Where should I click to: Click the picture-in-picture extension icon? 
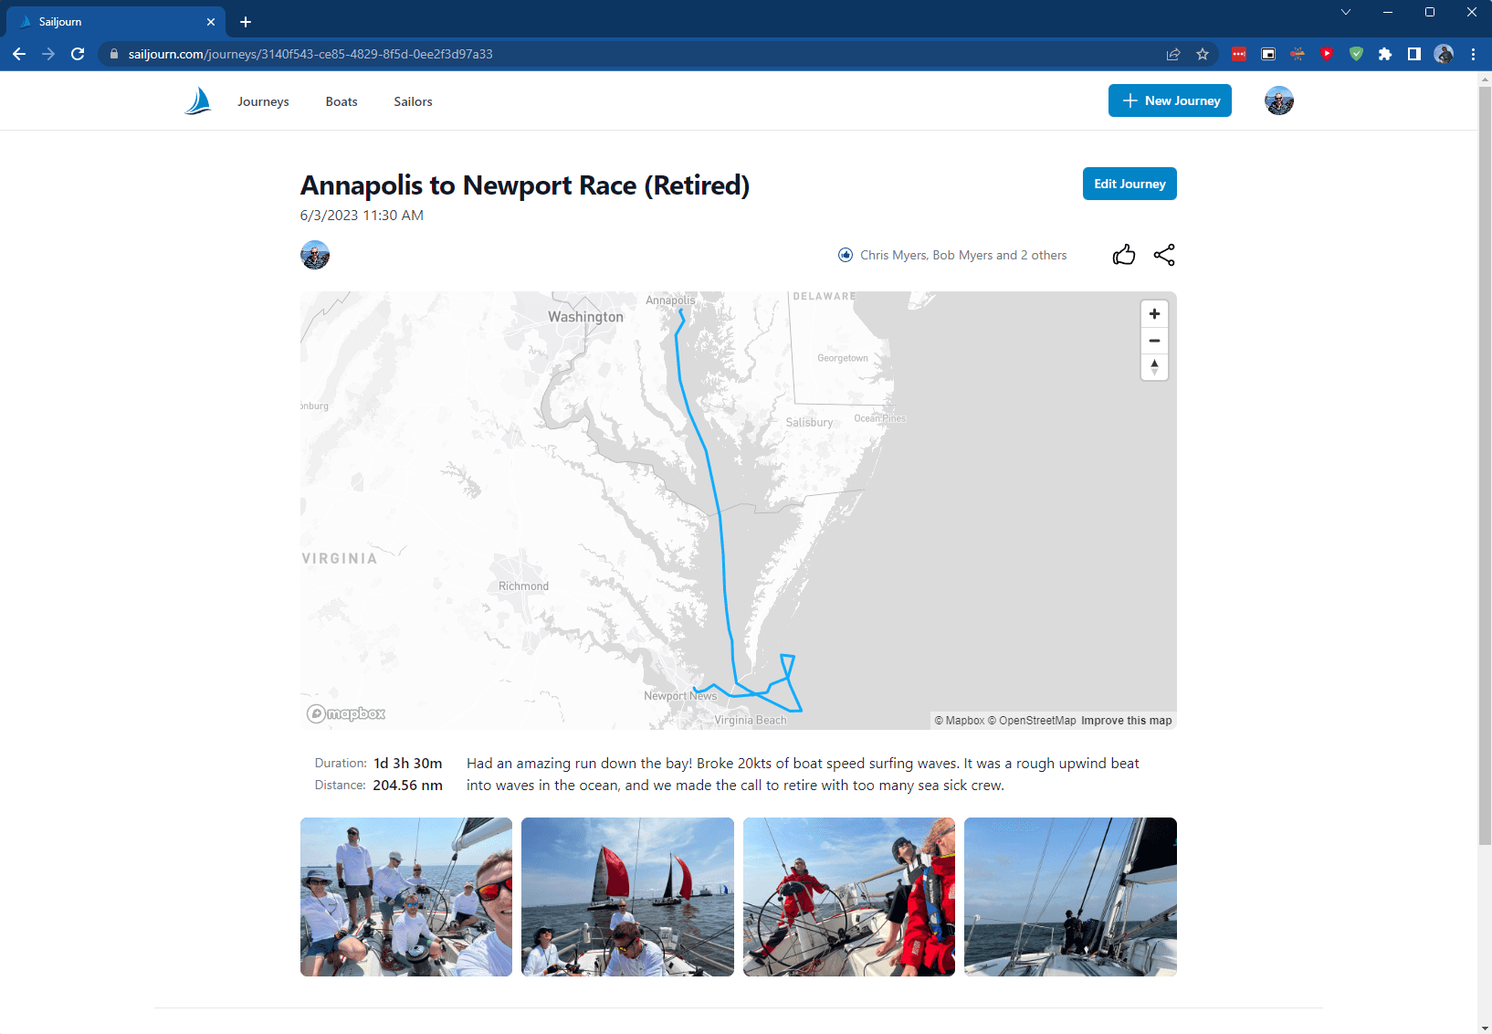coord(1268,54)
